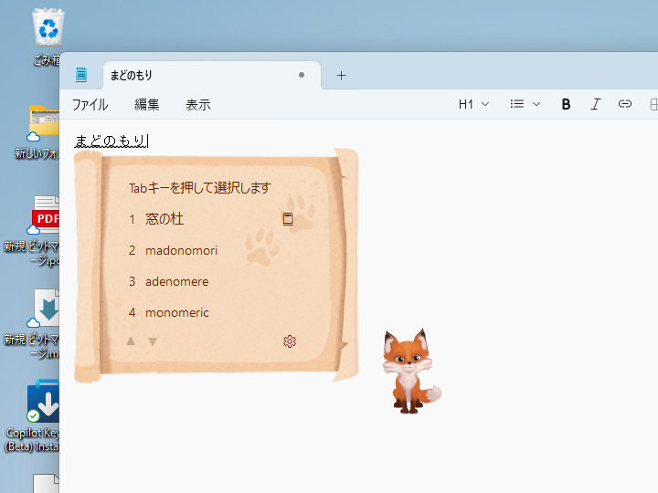Open IME settings gear in candidate window
The height and width of the screenshot is (493, 658).
[290, 341]
